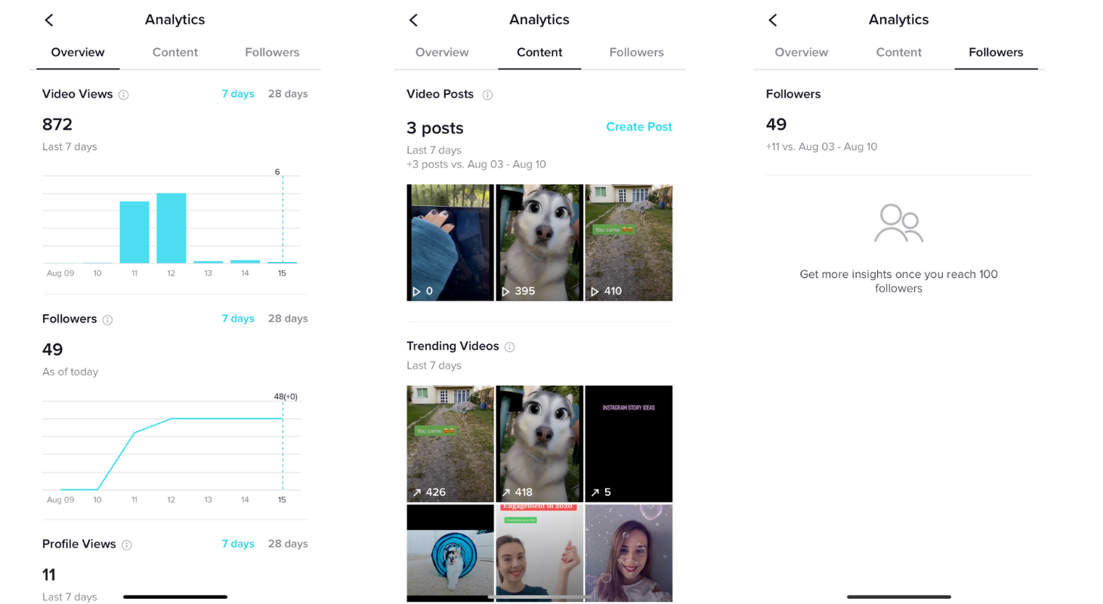Open the Instagram Story Ideas trending video

point(629,444)
